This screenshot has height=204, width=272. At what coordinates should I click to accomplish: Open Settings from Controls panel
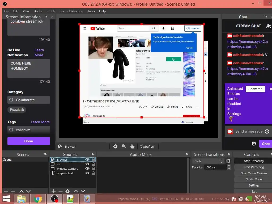click(254, 185)
